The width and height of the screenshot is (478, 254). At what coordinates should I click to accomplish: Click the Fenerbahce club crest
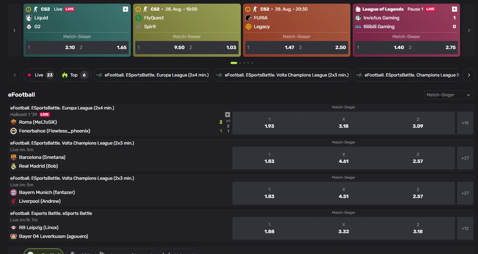(14, 131)
